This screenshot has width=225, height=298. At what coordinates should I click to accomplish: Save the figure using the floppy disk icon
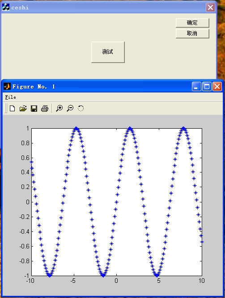pyautogui.click(x=34, y=109)
